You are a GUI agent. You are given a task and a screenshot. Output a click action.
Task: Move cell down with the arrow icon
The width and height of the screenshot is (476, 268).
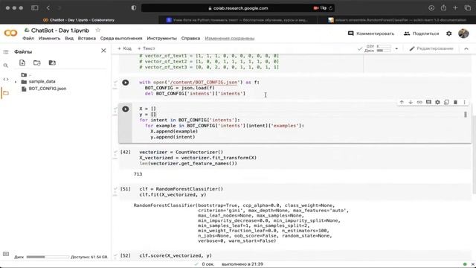pyautogui.click(x=411, y=102)
